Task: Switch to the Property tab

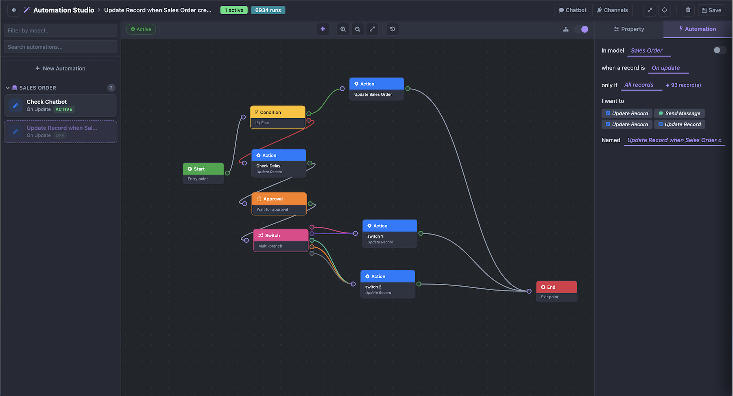Action: pos(629,29)
